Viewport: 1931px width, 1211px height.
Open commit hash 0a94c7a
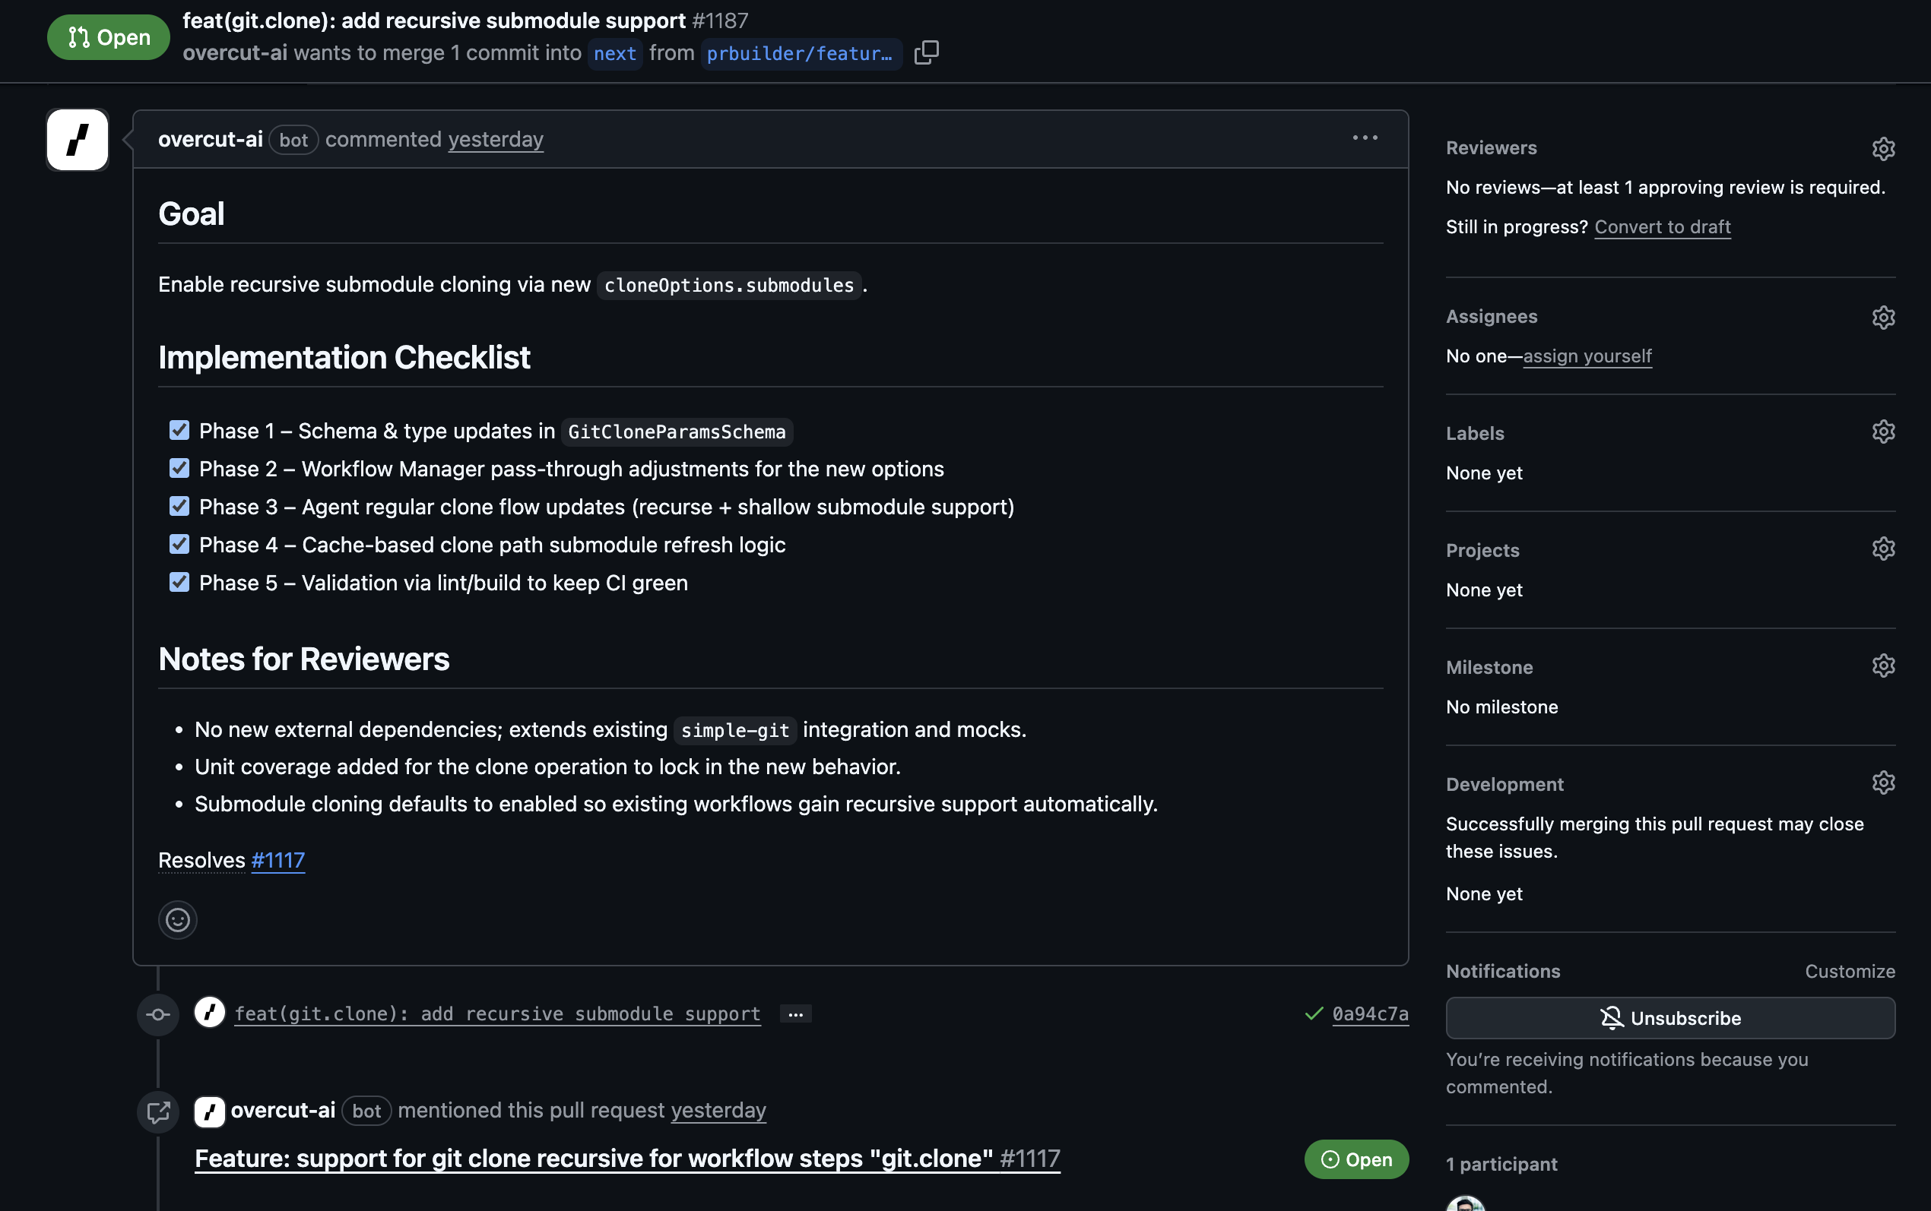tap(1369, 1014)
